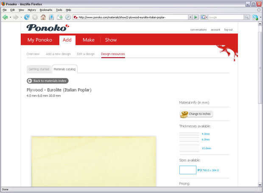Switch to the Getting started tab
Viewport: 263px width, 193px height.
(39, 69)
